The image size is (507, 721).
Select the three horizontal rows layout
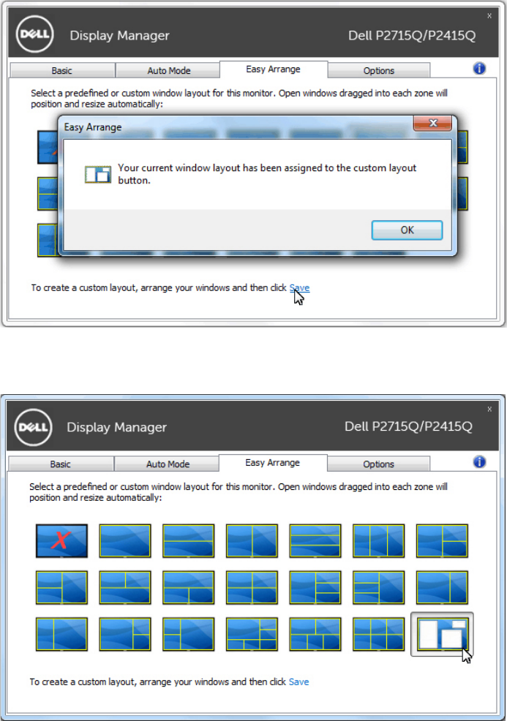click(x=315, y=541)
